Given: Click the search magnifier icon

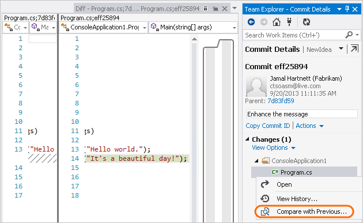Looking at the screenshot, I should point(349,35).
